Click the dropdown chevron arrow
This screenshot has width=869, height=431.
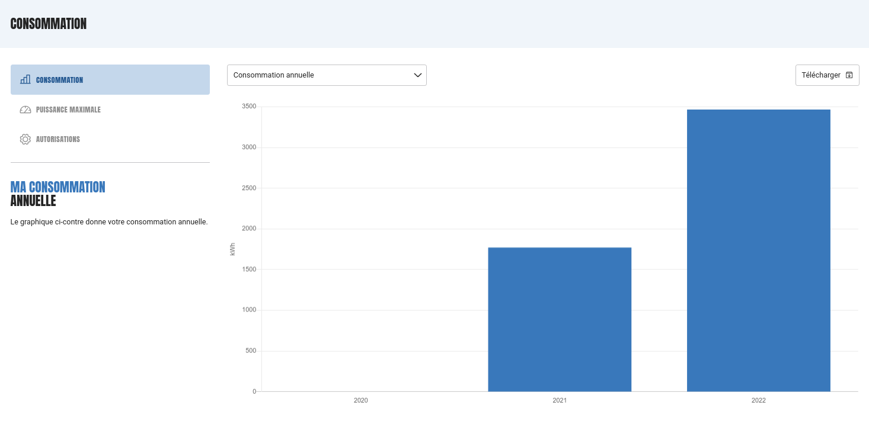pos(417,75)
